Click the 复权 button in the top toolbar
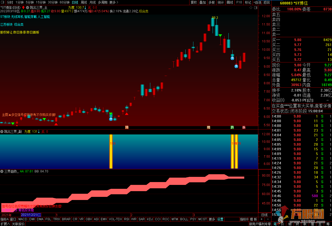This screenshot has height=226, width=332. pyautogui.click(x=194, y=2)
